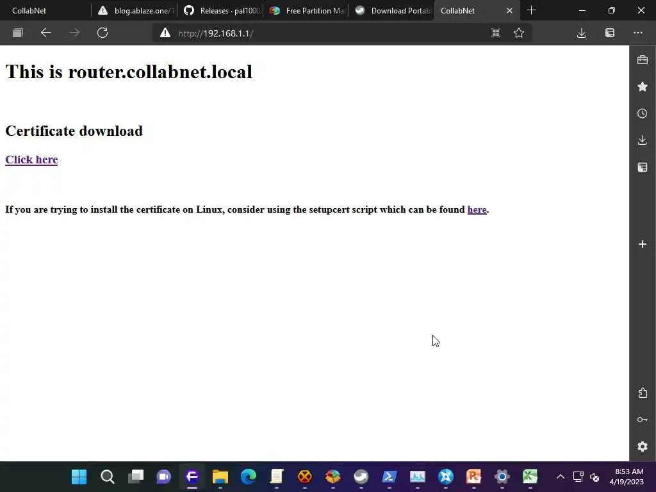Open the blue X taskbar app

click(446, 477)
